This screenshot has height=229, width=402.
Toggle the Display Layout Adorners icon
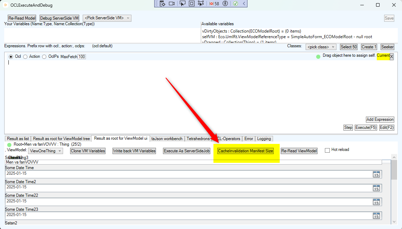click(x=191, y=4)
